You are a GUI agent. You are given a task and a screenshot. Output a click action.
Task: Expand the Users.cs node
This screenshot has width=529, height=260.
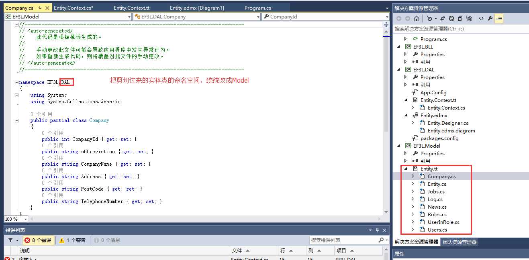click(413, 230)
